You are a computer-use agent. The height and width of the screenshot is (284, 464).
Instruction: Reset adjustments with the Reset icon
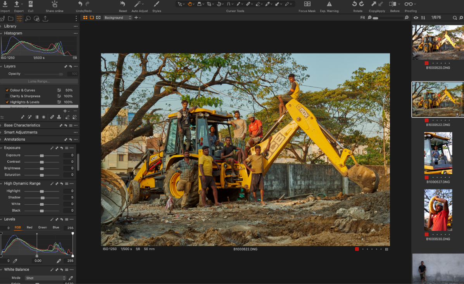tap(123, 4)
